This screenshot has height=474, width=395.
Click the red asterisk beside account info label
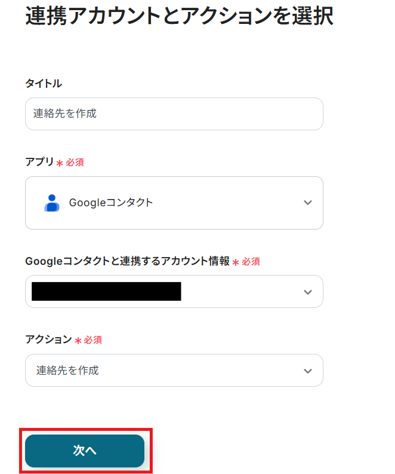(236, 262)
